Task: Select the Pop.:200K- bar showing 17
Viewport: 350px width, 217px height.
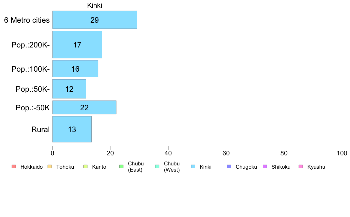Action: 77,45
